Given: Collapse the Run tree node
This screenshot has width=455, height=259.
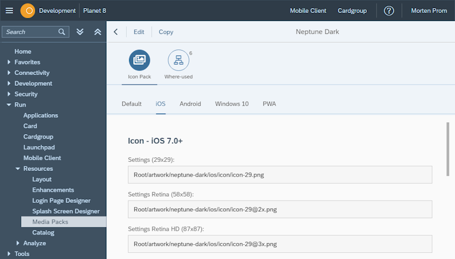Looking at the screenshot, I should tap(9, 105).
